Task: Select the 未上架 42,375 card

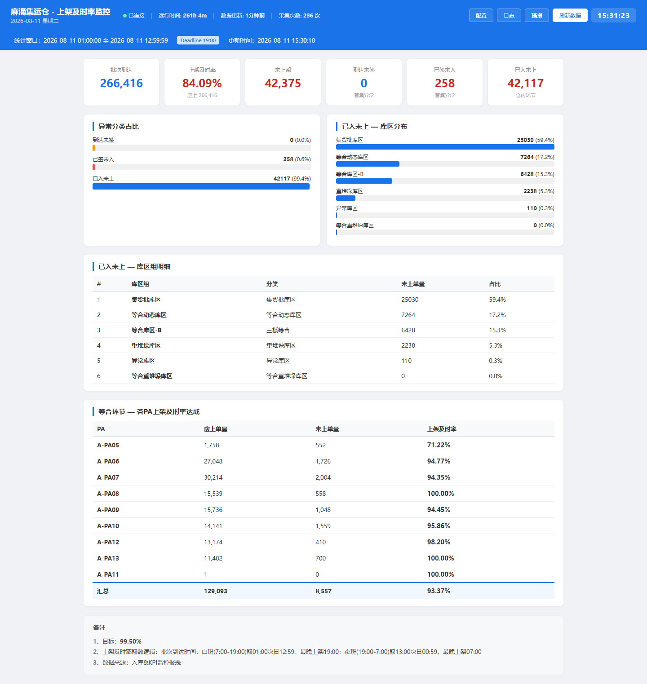Action: pos(283,82)
